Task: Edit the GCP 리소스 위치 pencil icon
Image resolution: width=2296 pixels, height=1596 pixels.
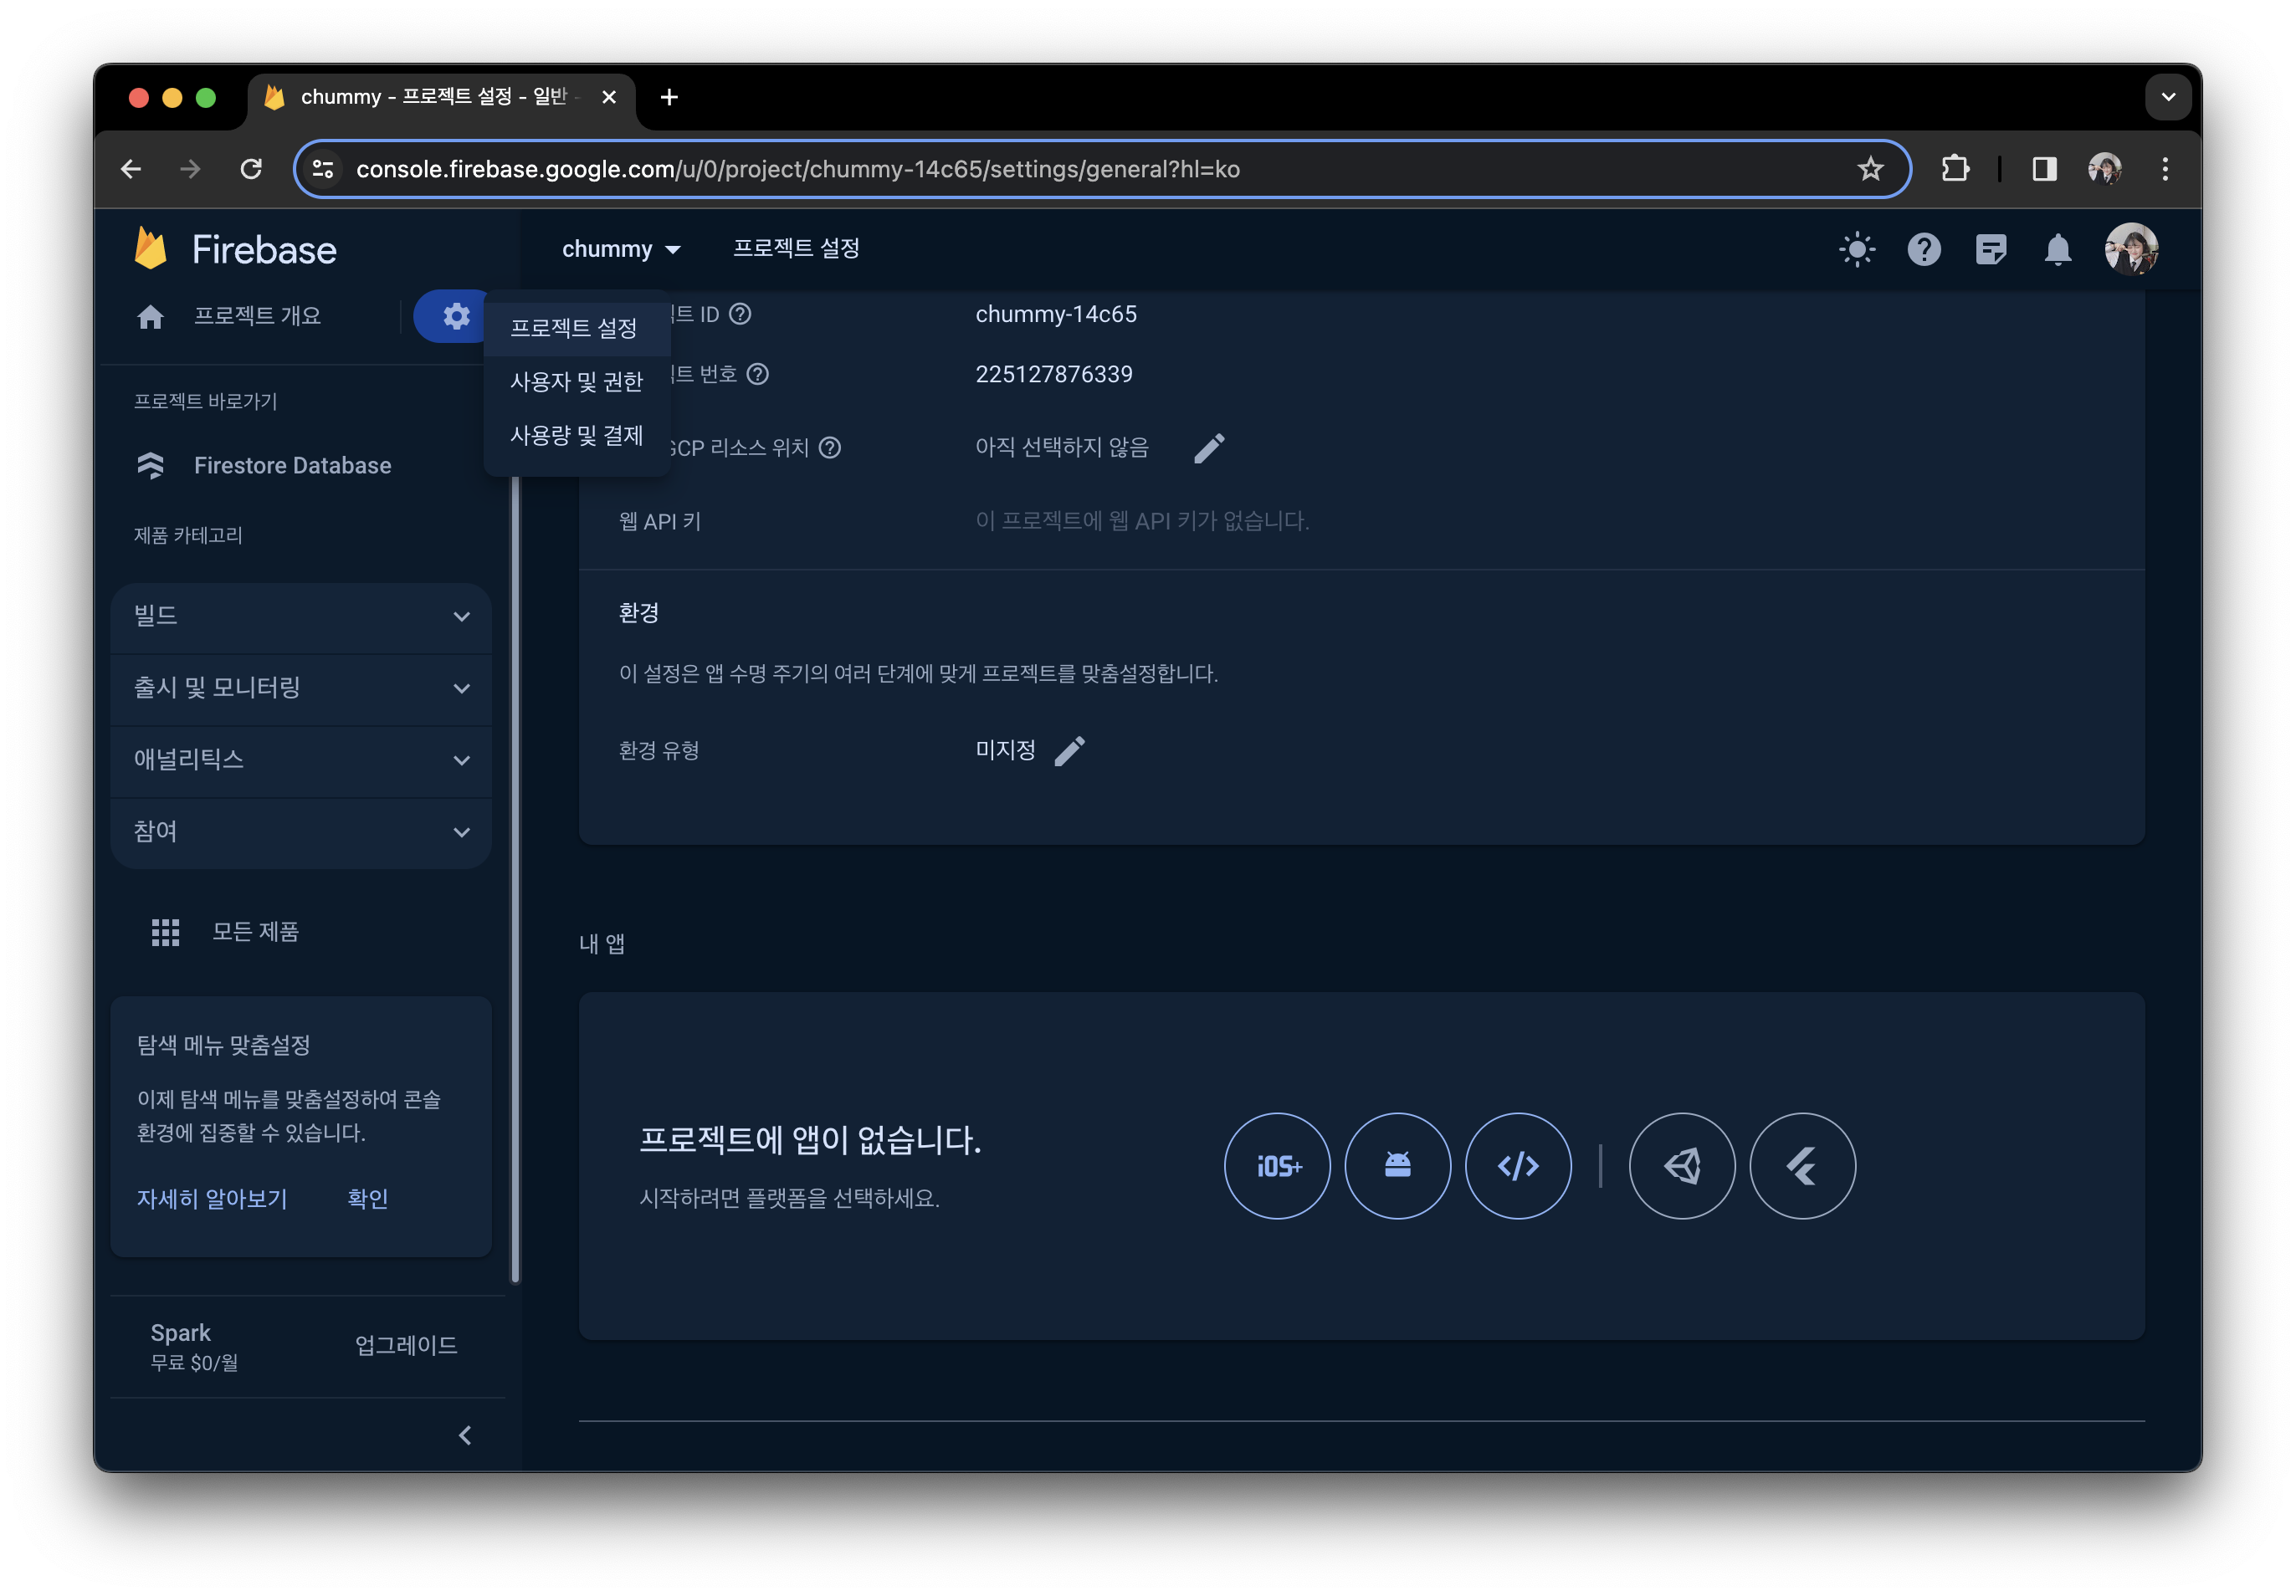Action: 1209,448
